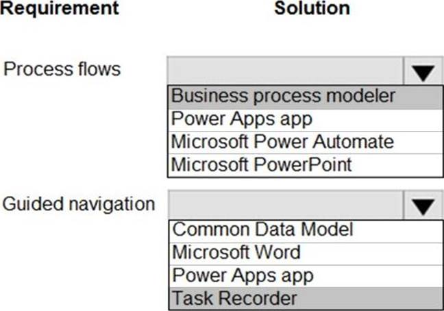Collapse the Process flows option list

click(424, 71)
